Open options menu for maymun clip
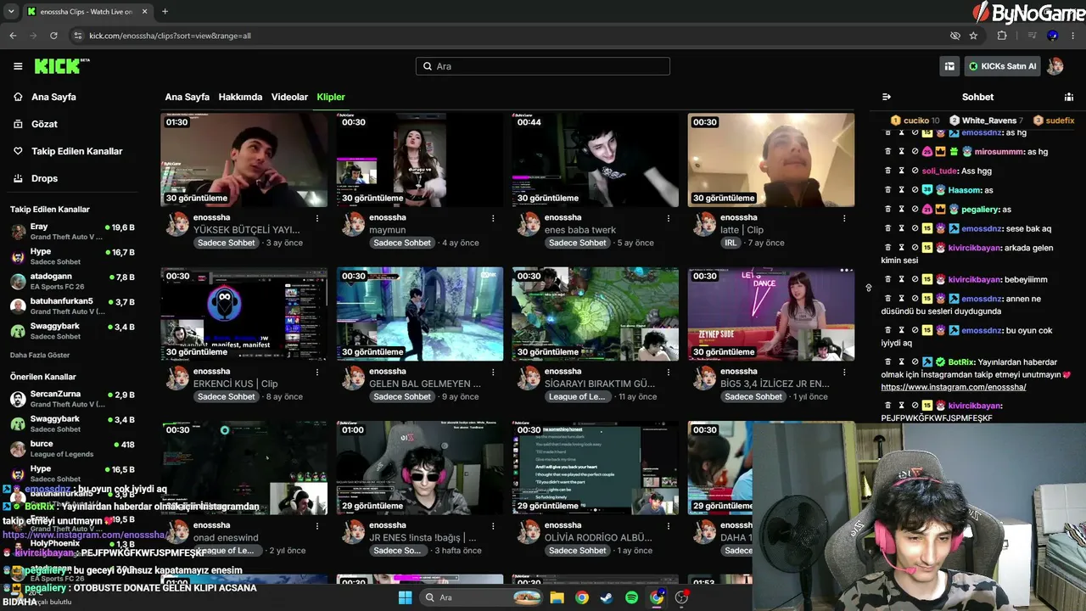The height and width of the screenshot is (611, 1086). click(x=493, y=218)
